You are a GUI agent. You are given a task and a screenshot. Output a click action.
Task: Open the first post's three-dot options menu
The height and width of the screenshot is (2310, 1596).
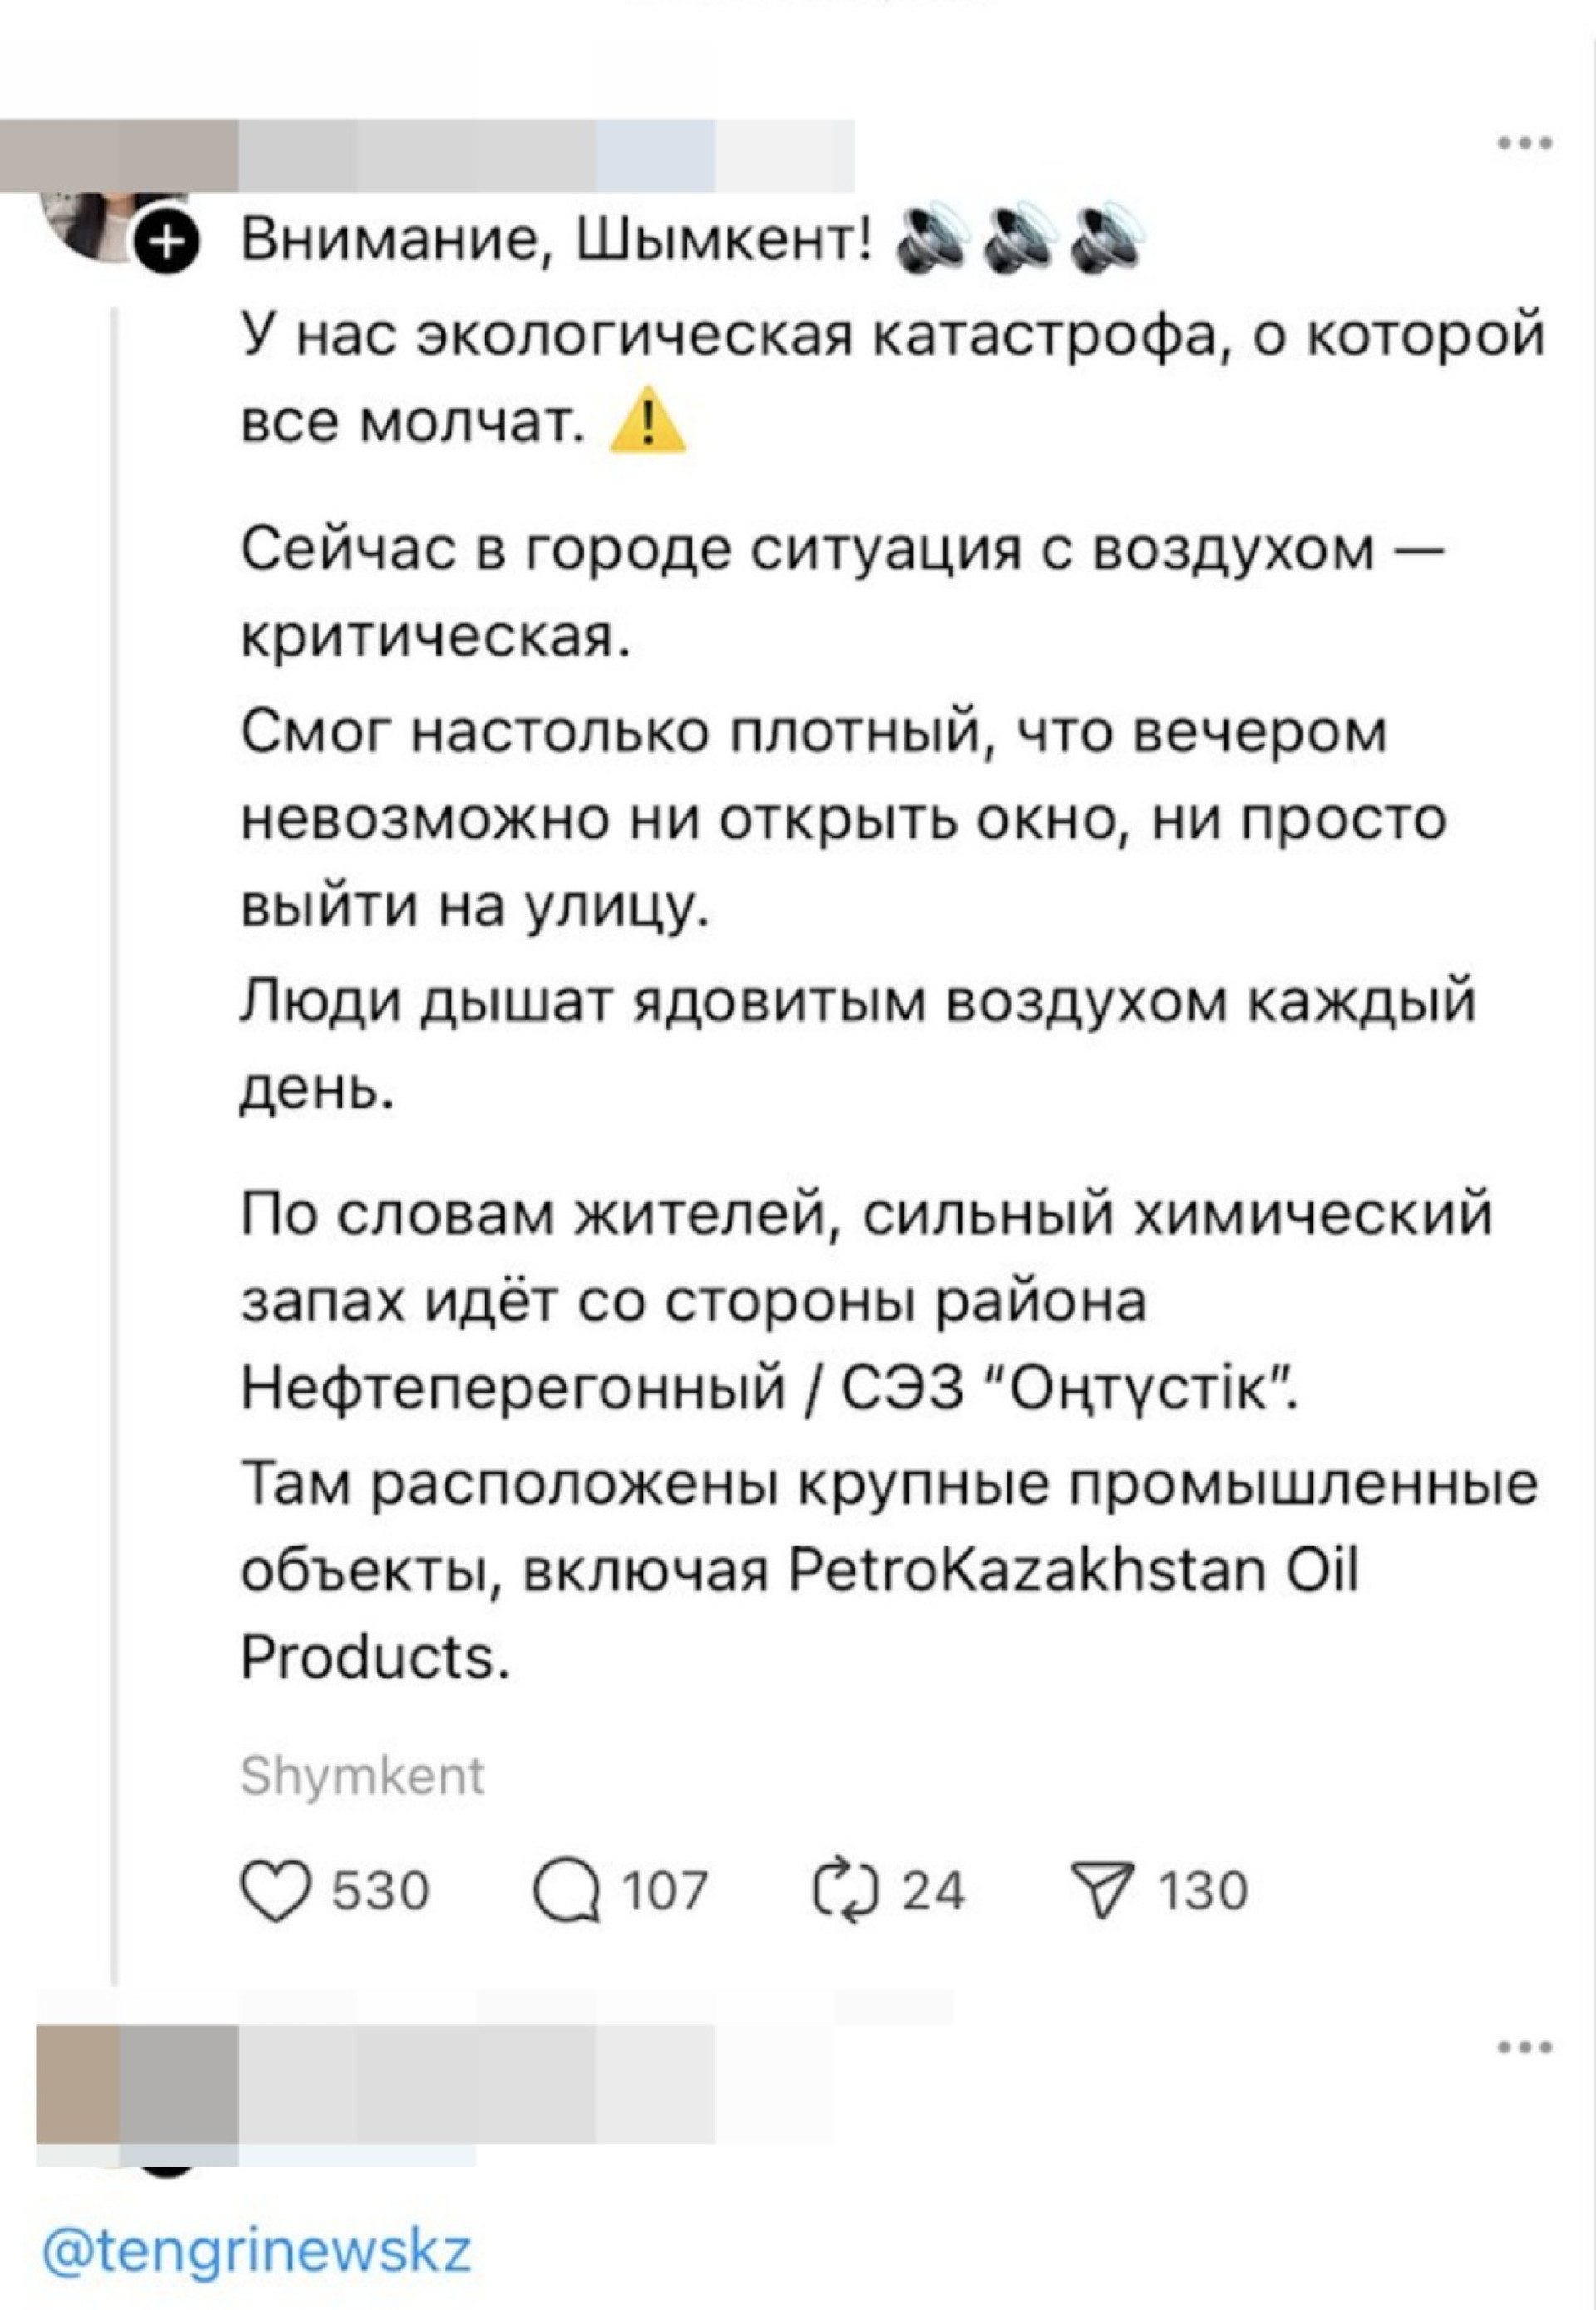tap(1525, 144)
